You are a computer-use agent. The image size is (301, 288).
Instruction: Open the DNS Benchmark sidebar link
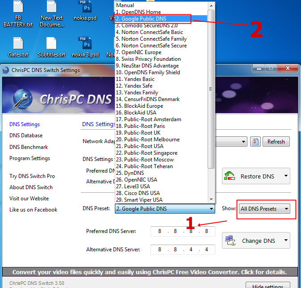[29, 147]
